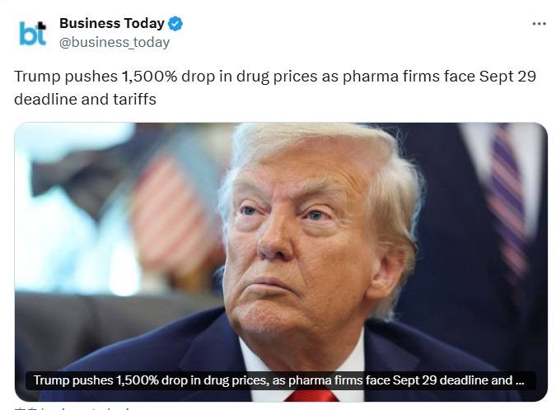Click the red tie in the photo
Image resolution: width=556 pixels, height=410 pixels.
pyautogui.click(x=312, y=396)
